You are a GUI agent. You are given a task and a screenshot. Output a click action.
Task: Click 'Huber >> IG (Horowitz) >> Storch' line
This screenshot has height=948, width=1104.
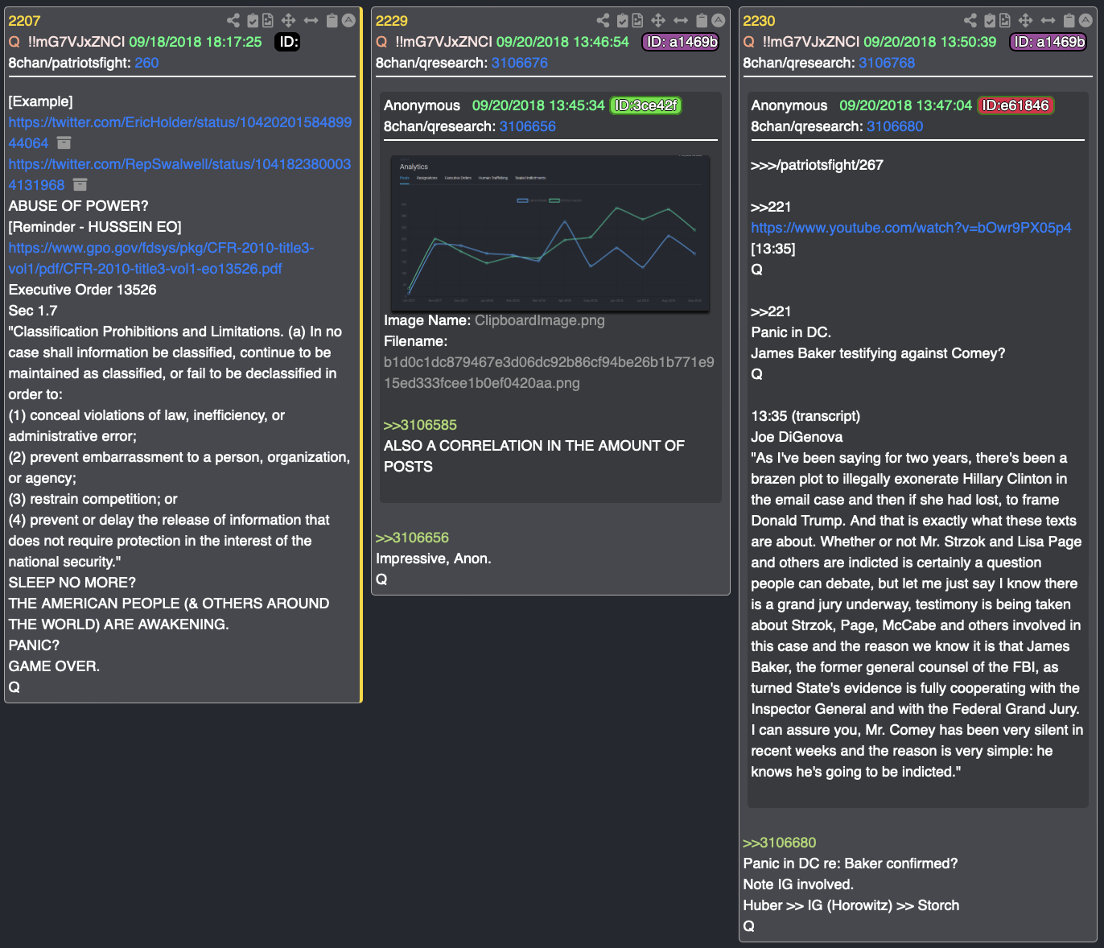[851, 905]
